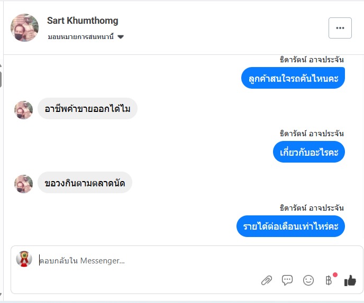Viewport: 364px width, 303px height.
Task: Click the received 'ขอวงกินตามตลาดนัด' message
Action: pos(85,183)
